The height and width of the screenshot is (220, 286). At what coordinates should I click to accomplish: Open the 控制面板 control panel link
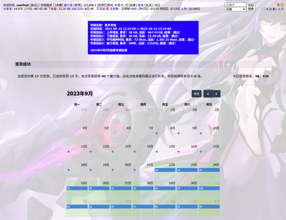click(47, 5)
